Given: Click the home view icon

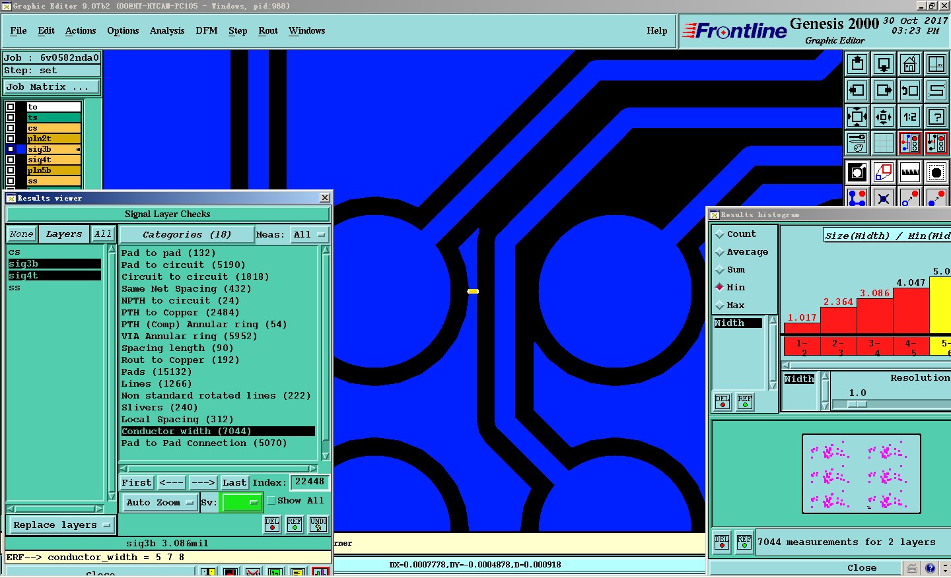Looking at the screenshot, I should coord(910,64).
